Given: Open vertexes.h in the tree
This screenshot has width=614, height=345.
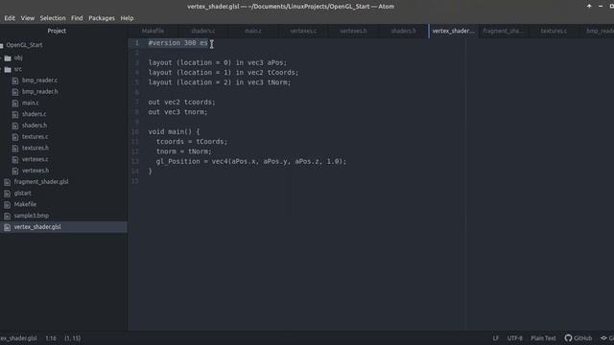Looking at the screenshot, I should (x=35, y=171).
